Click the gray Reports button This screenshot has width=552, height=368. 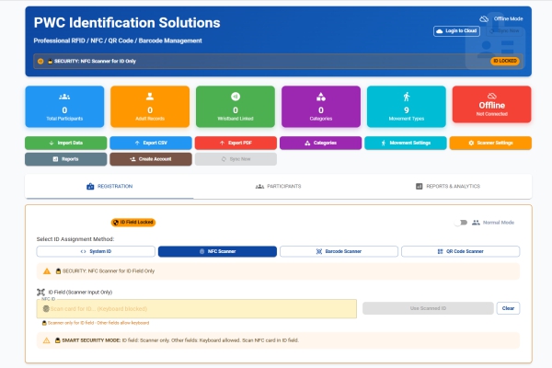66,159
